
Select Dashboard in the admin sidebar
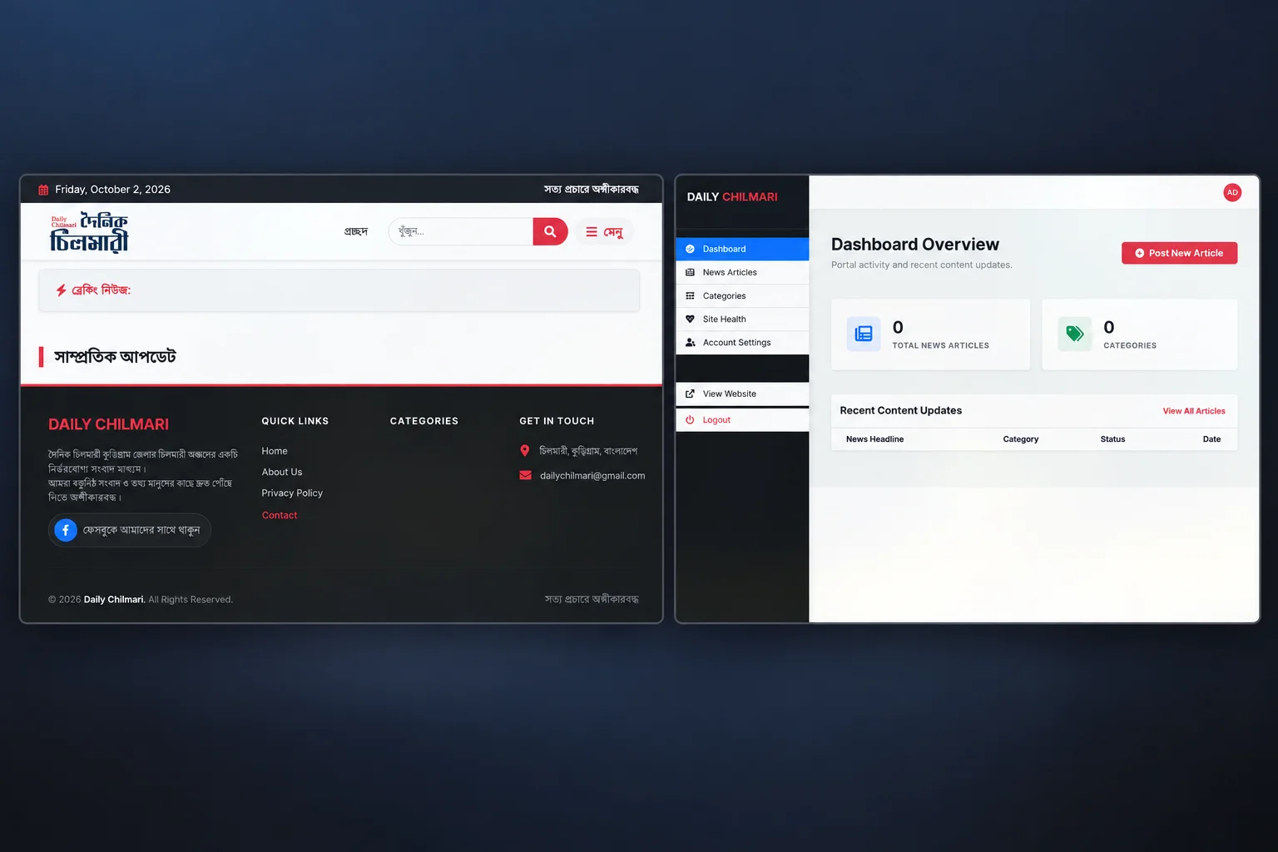(742, 249)
